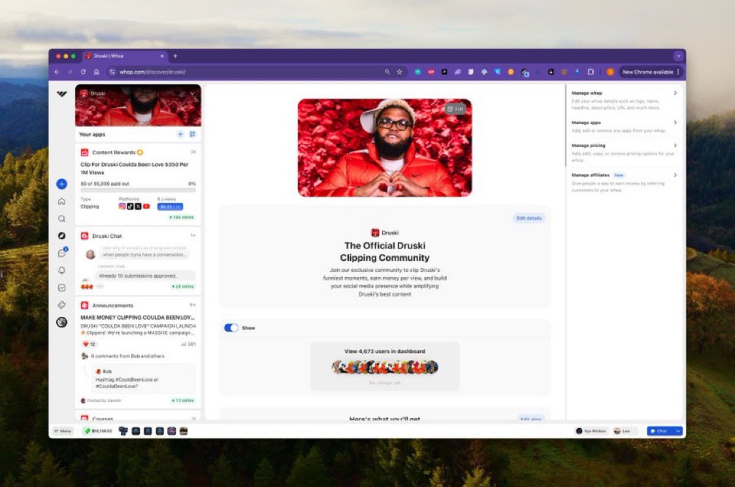
Task: Click View 4,673 users in dashboard
Action: [385, 351]
